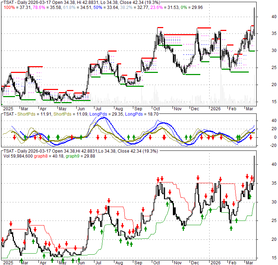This screenshot has height=265, width=278.
Task: Click the Feb label on bottom chart date axis
Action: [x=232, y=263]
